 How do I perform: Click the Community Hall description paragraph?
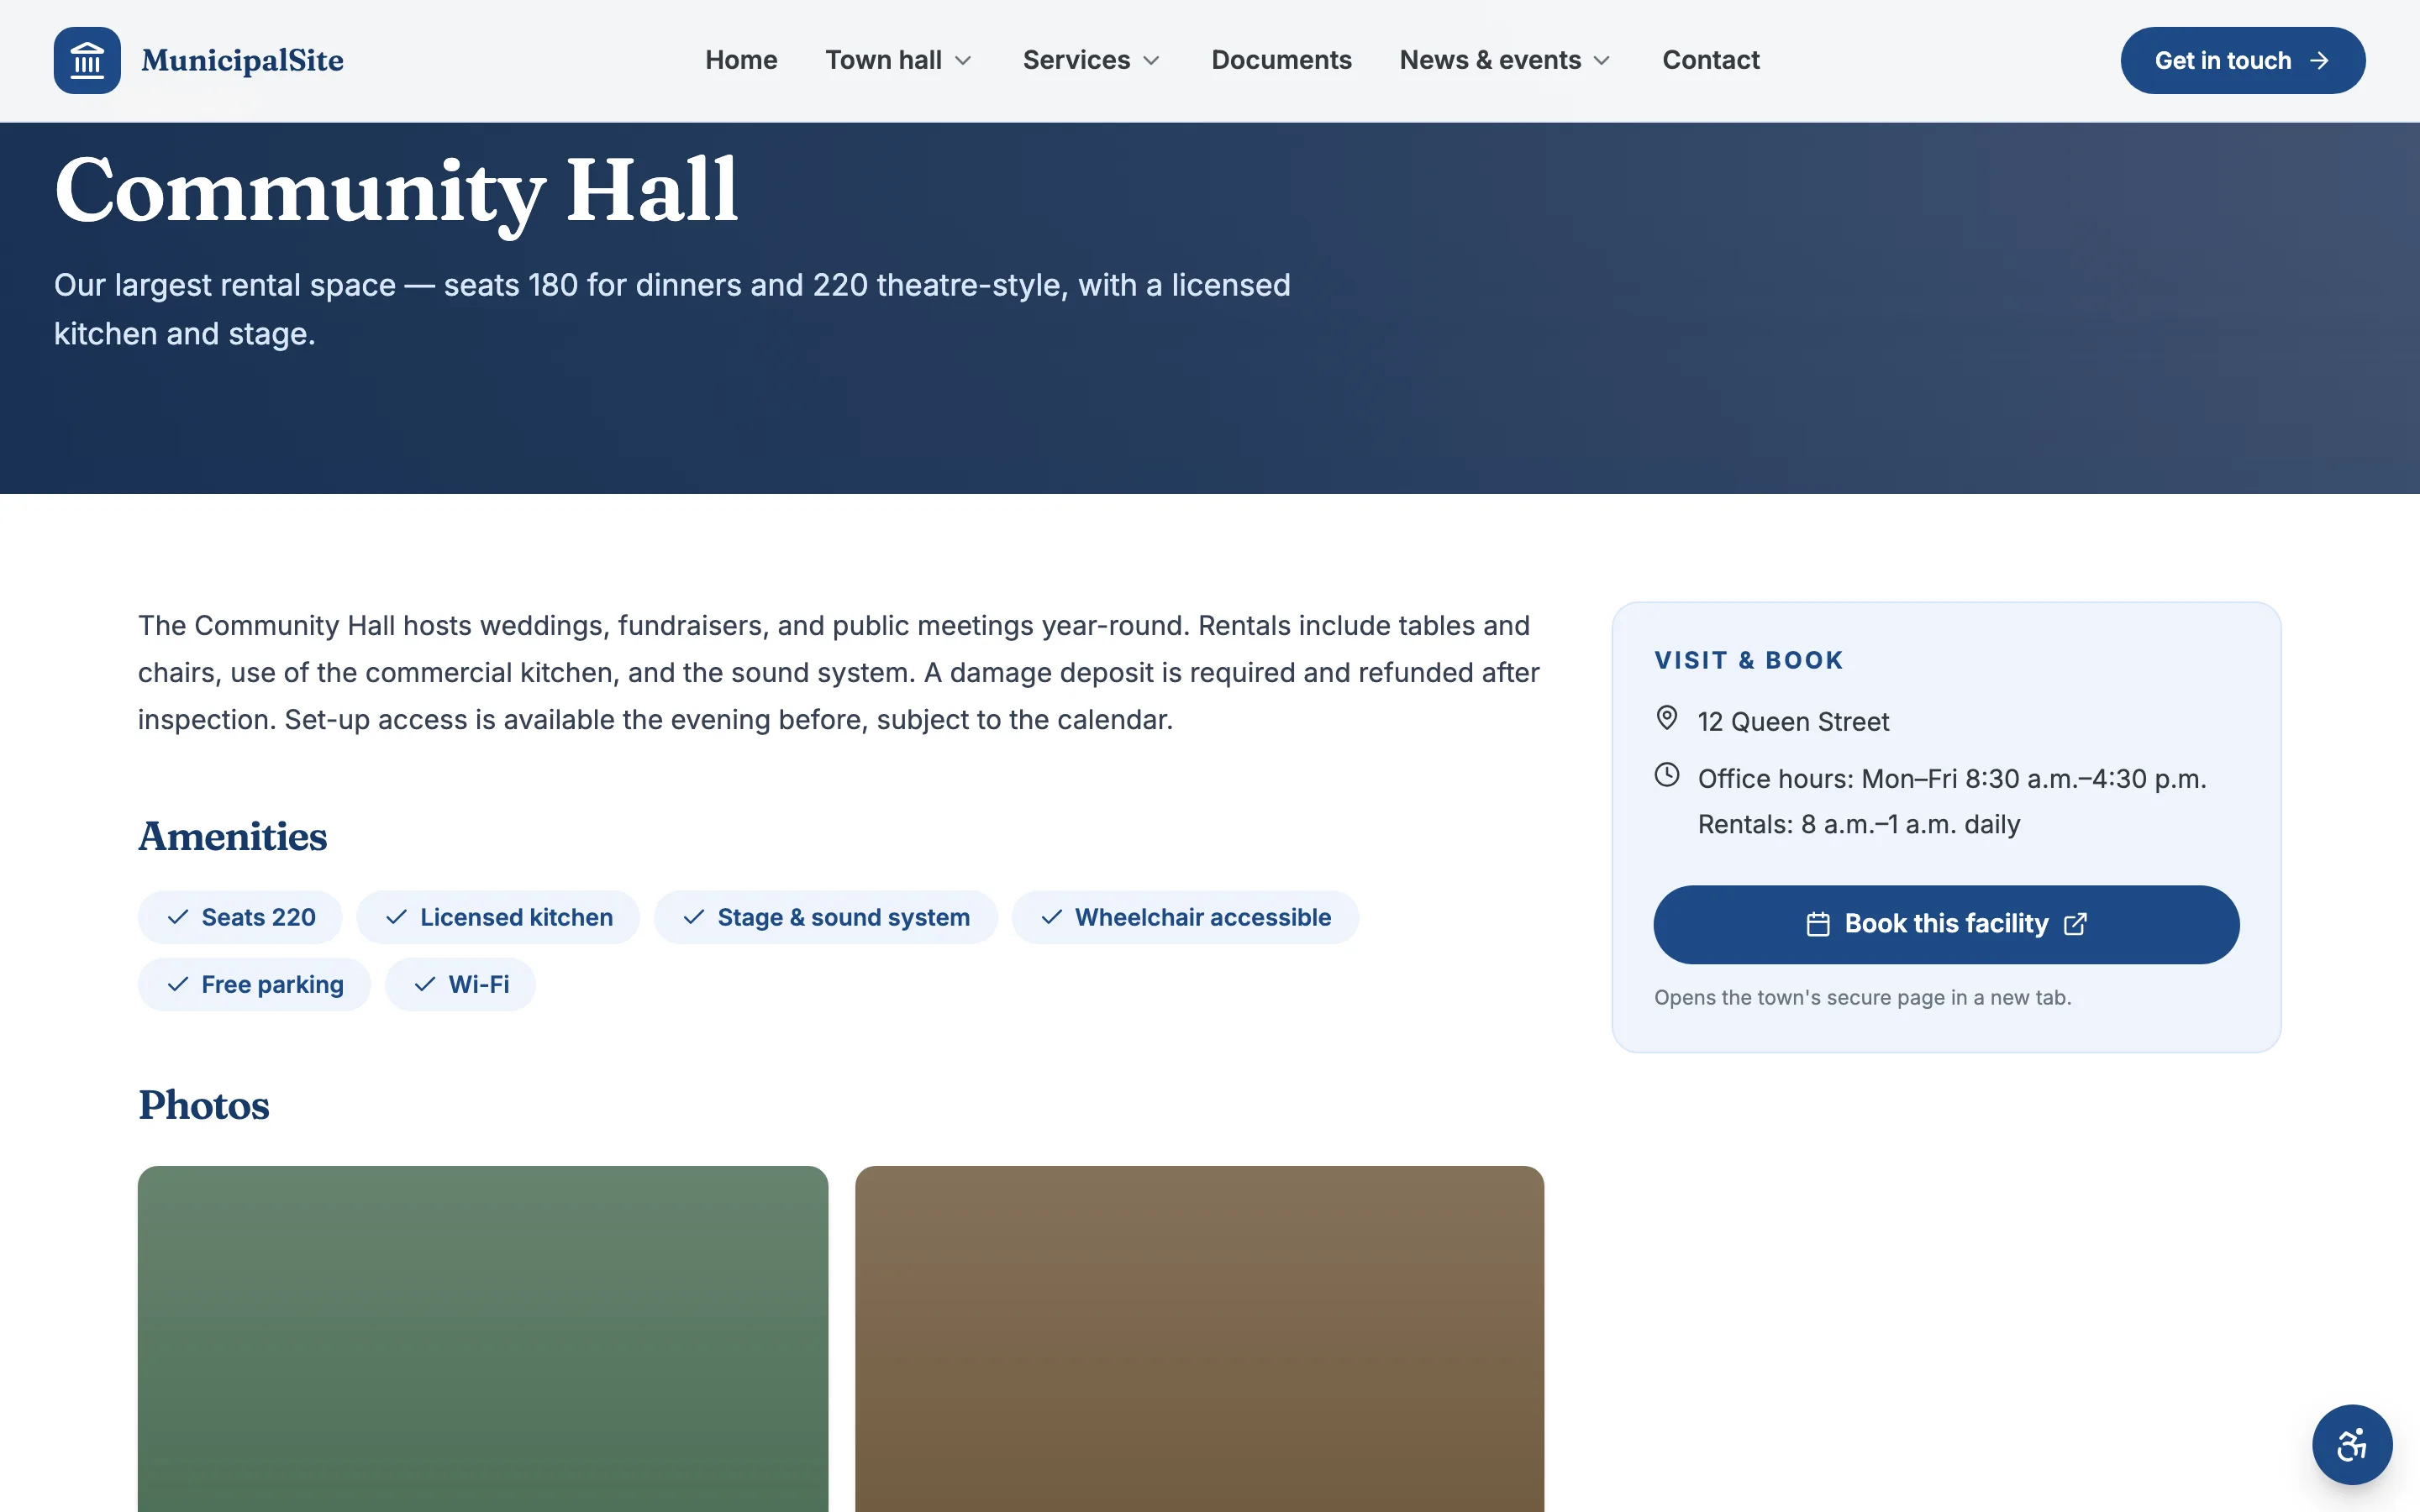[x=838, y=672]
